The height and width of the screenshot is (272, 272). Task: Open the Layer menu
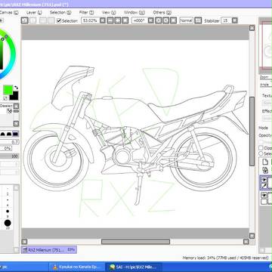[x=34, y=12]
